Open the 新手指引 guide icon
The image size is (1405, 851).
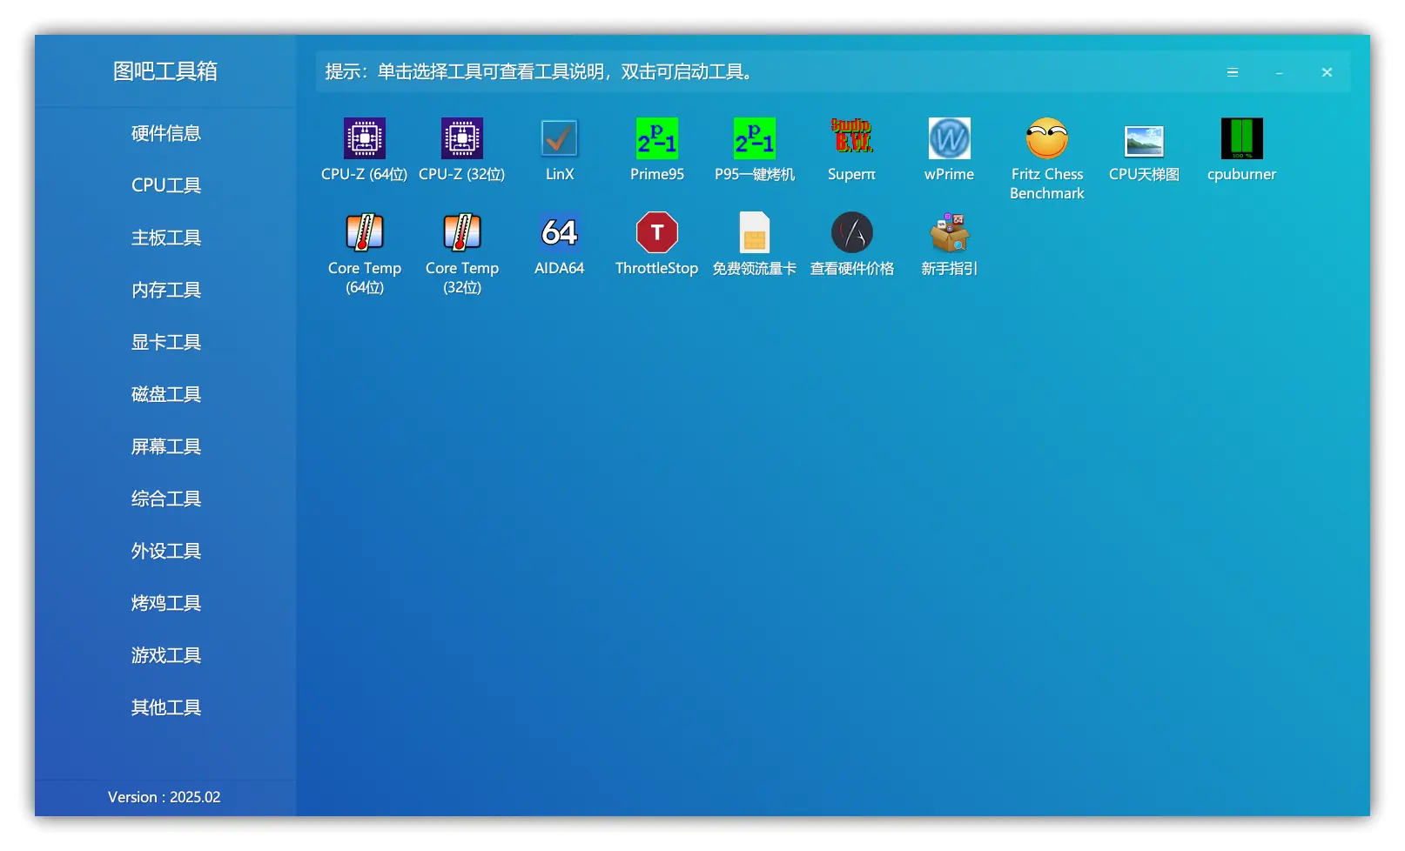[x=949, y=233]
